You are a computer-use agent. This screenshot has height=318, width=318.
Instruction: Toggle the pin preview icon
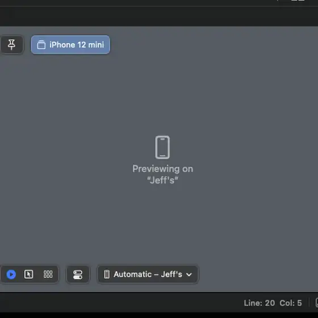click(x=11, y=45)
